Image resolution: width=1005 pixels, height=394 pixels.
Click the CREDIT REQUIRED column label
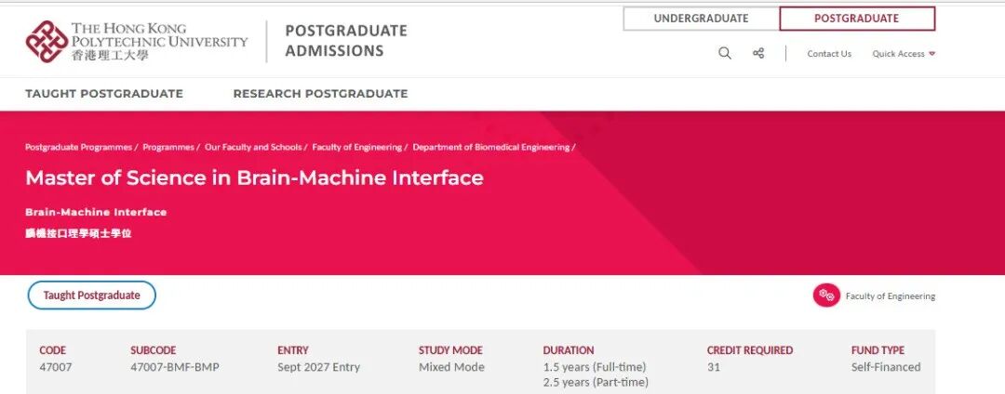[750, 350]
